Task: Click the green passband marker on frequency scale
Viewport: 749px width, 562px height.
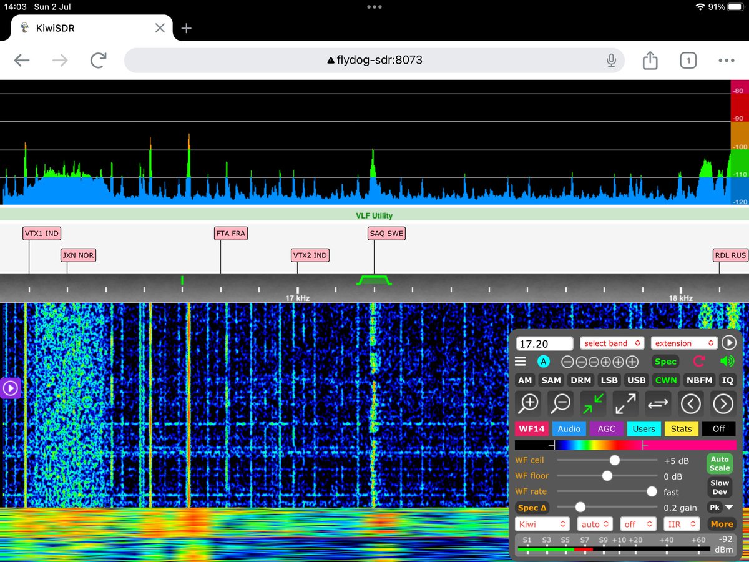Action: (374, 280)
